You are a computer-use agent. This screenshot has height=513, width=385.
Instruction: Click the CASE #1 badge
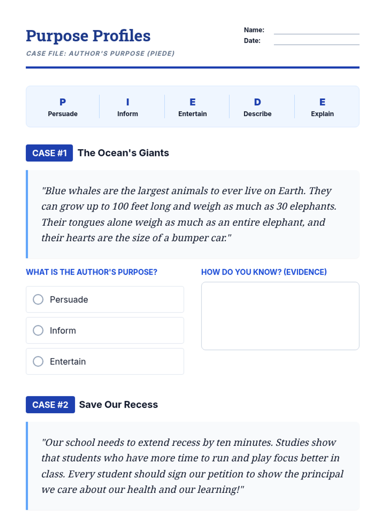click(x=49, y=153)
